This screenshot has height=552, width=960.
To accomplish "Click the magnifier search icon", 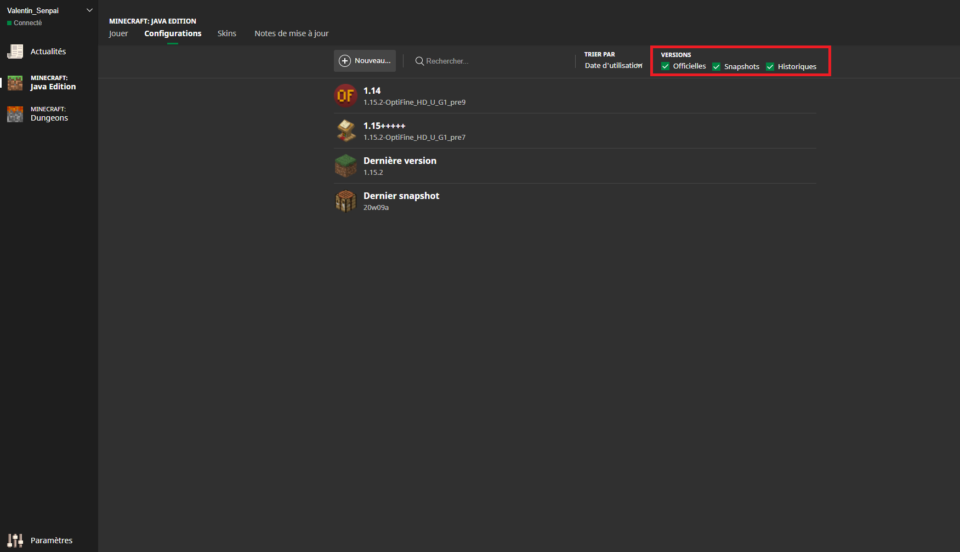I will pos(419,61).
